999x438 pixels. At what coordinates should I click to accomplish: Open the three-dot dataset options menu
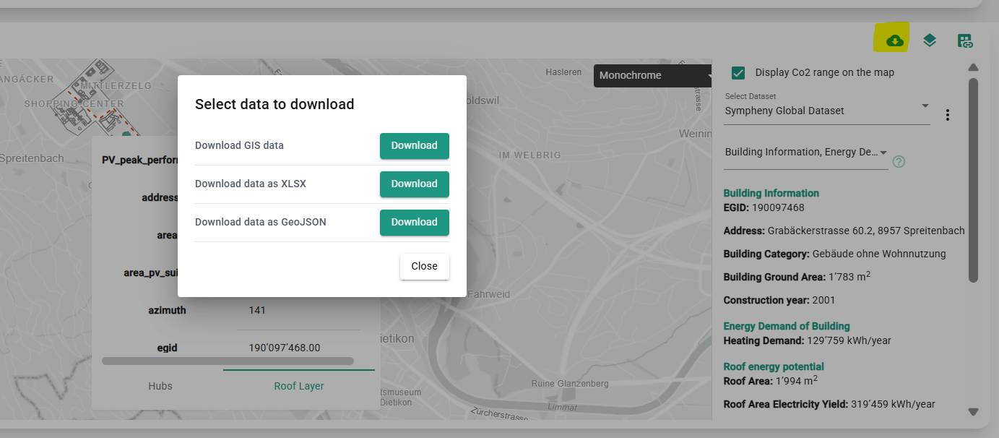tap(948, 115)
